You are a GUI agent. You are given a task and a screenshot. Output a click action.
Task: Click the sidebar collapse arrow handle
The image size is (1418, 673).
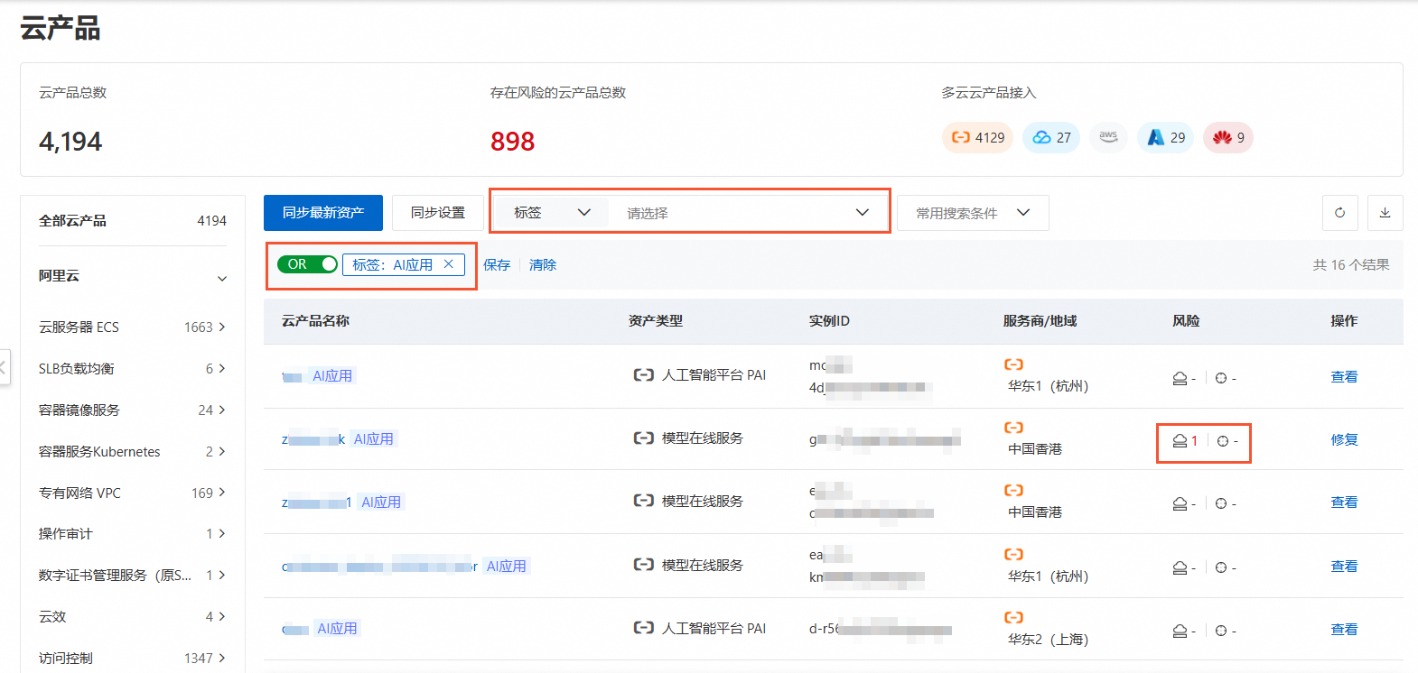click(x=4, y=367)
